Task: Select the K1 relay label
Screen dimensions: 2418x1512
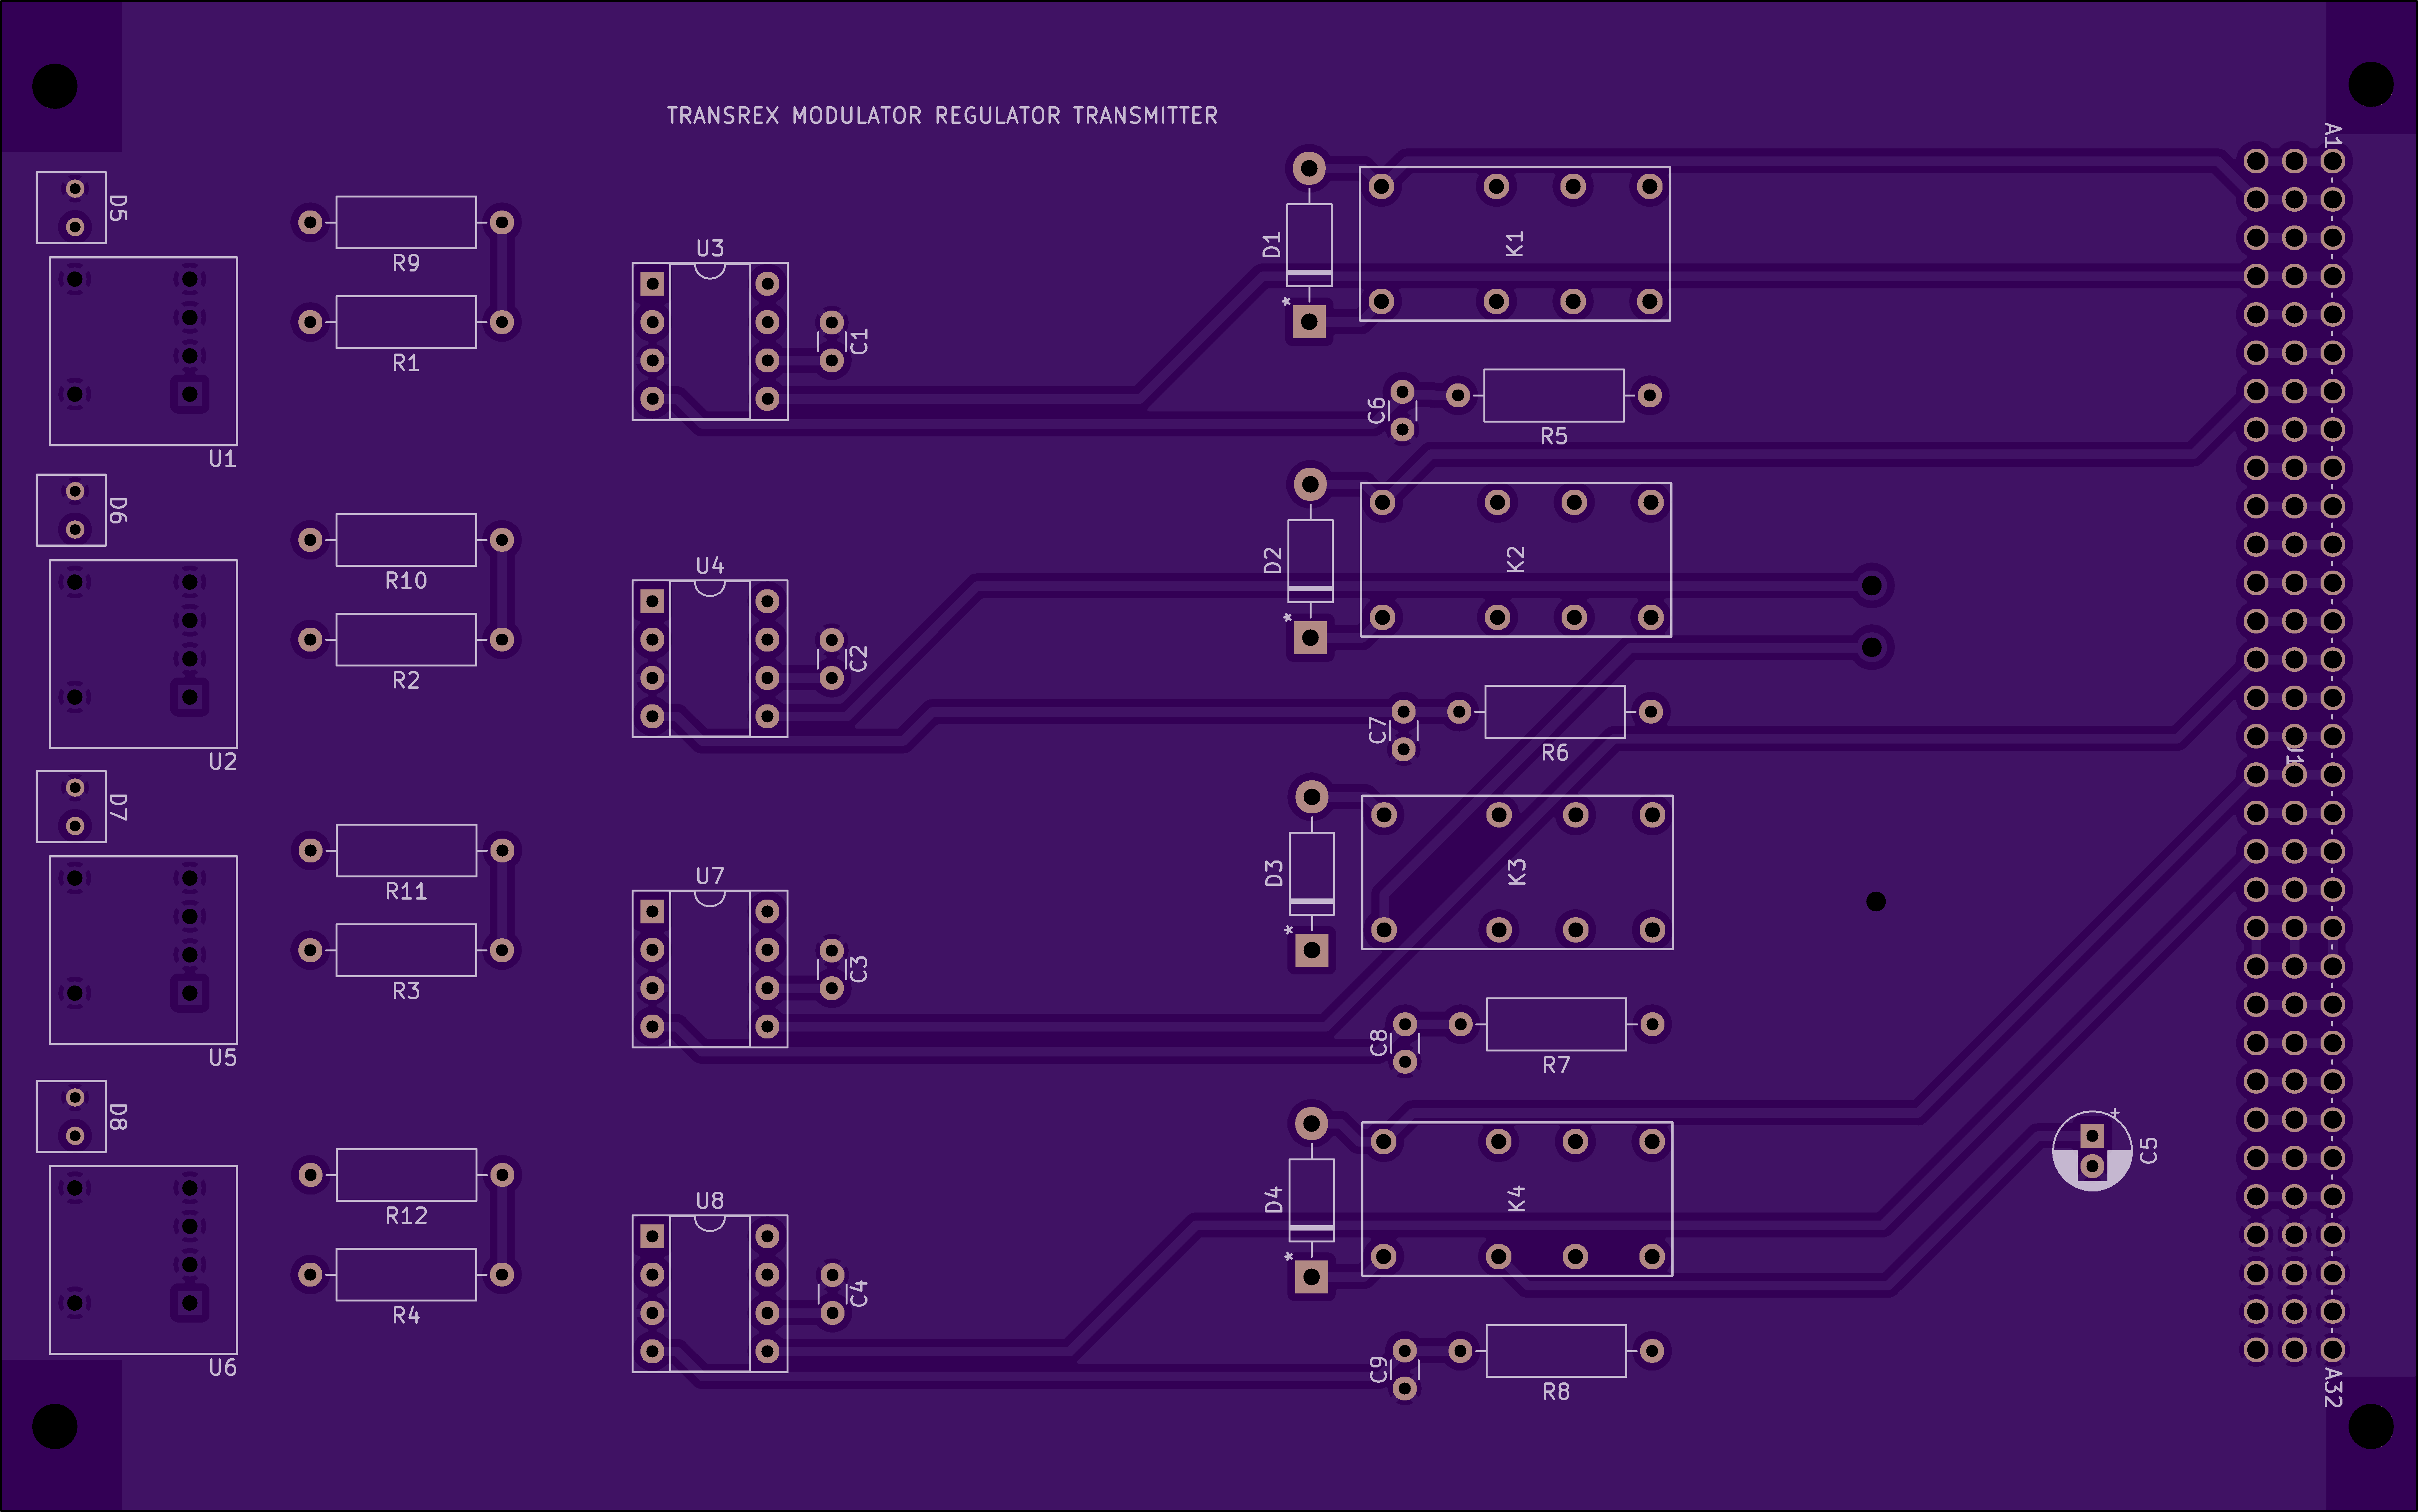Action: coord(1514,244)
